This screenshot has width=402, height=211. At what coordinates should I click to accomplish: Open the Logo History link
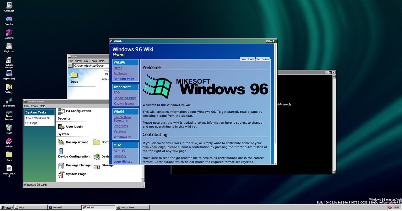pos(123,162)
